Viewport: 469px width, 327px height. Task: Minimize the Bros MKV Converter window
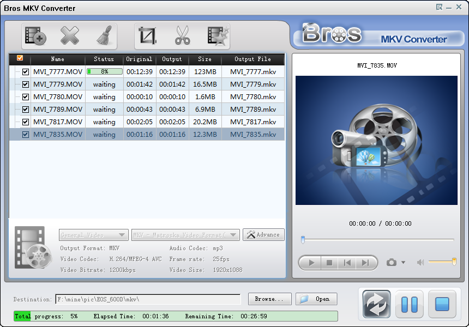449,8
